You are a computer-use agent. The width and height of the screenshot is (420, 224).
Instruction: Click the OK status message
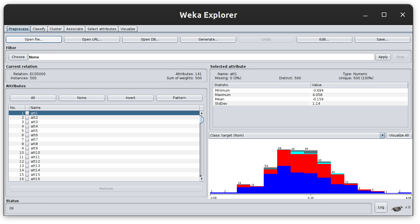(12, 208)
